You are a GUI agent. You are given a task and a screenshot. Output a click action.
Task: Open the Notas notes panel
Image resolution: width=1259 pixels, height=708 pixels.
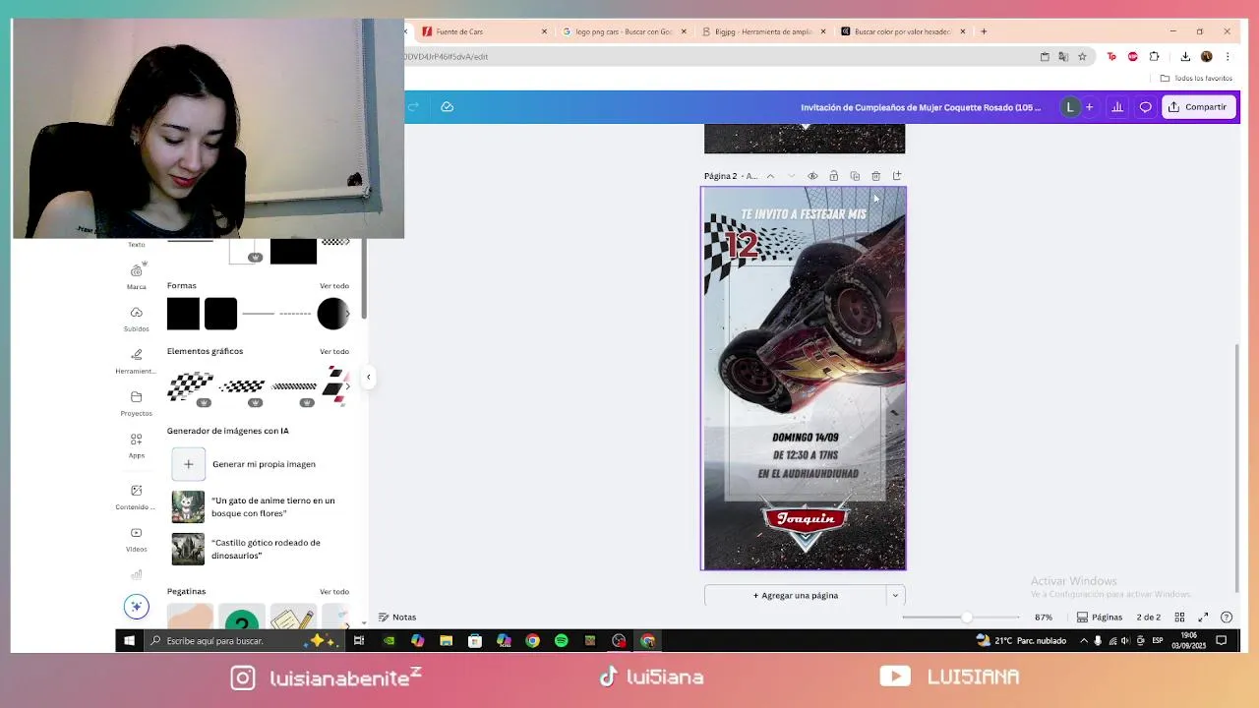[x=397, y=618]
